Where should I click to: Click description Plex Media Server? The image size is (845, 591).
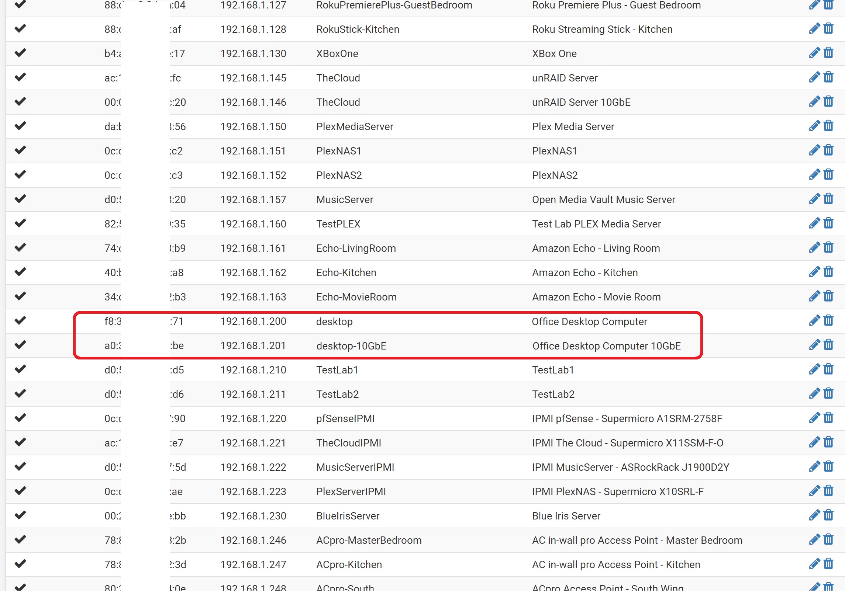click(573, 127)
